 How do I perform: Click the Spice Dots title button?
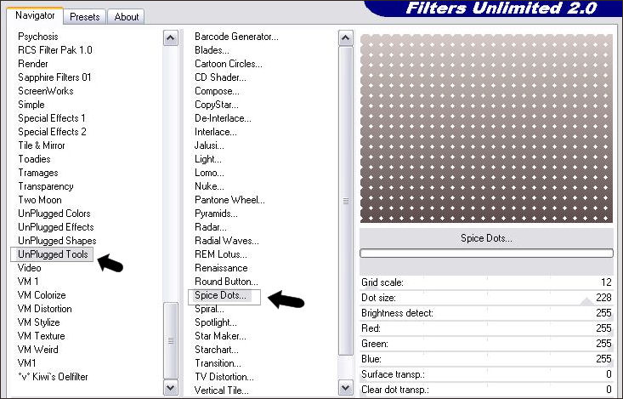(x=485, y=238)
